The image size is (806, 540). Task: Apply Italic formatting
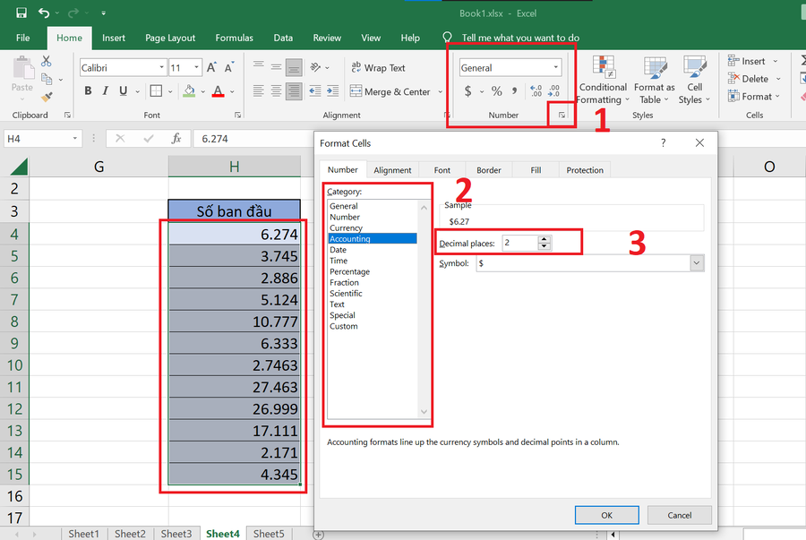[x=106, y=91]
